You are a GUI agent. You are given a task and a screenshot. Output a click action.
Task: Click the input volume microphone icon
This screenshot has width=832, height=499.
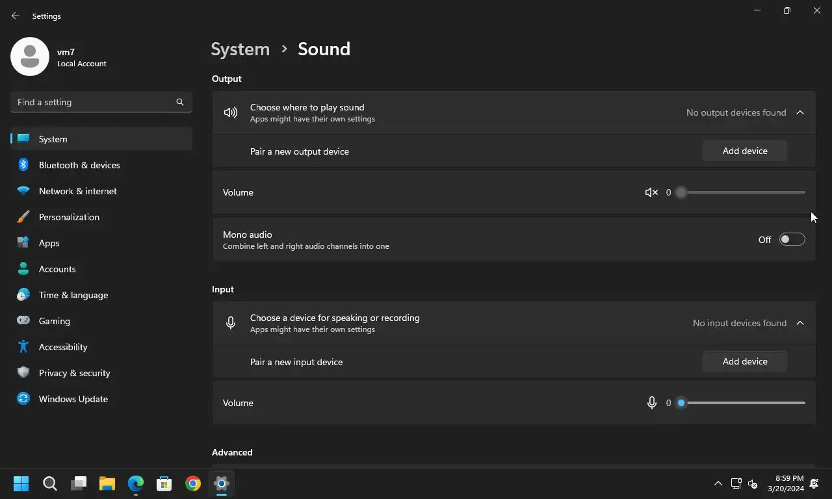pyautogui.click(x=651, y=403)
